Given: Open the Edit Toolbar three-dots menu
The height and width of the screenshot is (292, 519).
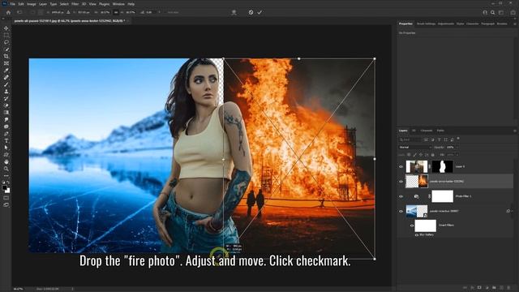Looking at the screenshot, I should (6, 175).
